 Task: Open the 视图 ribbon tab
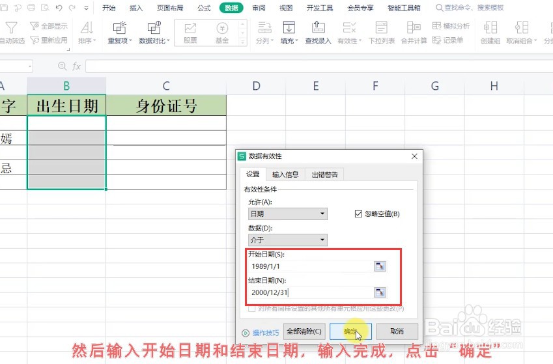286,8
